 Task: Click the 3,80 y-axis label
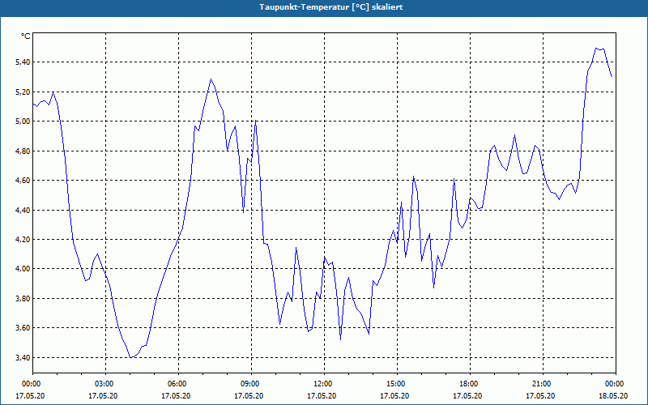coord(23,298)
